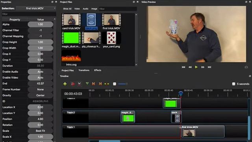The height and width of the screenshot is (142, 252).
Task: Click the Track 1 label
Action: point(71,127)
